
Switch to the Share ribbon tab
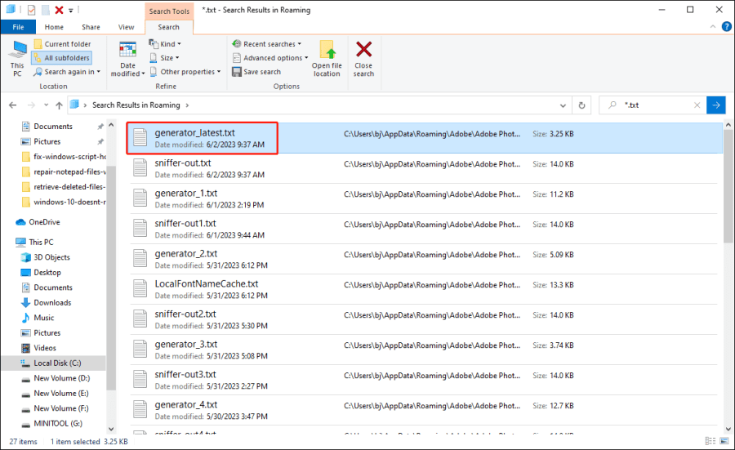tap(91, 27)
